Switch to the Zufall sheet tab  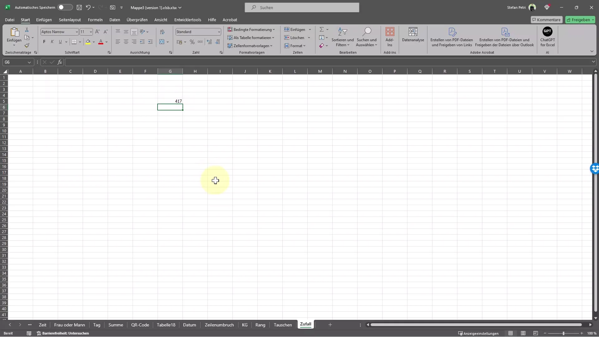point(306,324)
